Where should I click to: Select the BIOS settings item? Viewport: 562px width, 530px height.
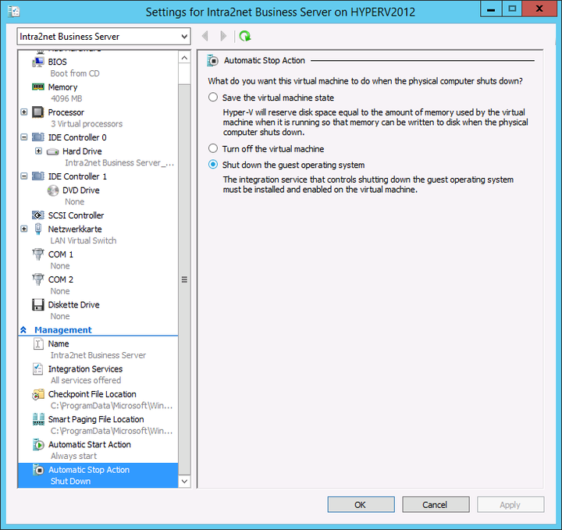pos(57,62)
